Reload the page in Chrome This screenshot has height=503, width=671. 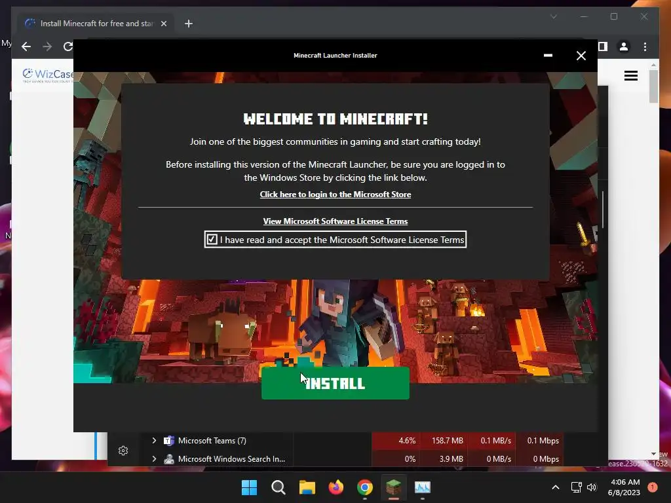(x=67, y=47)
